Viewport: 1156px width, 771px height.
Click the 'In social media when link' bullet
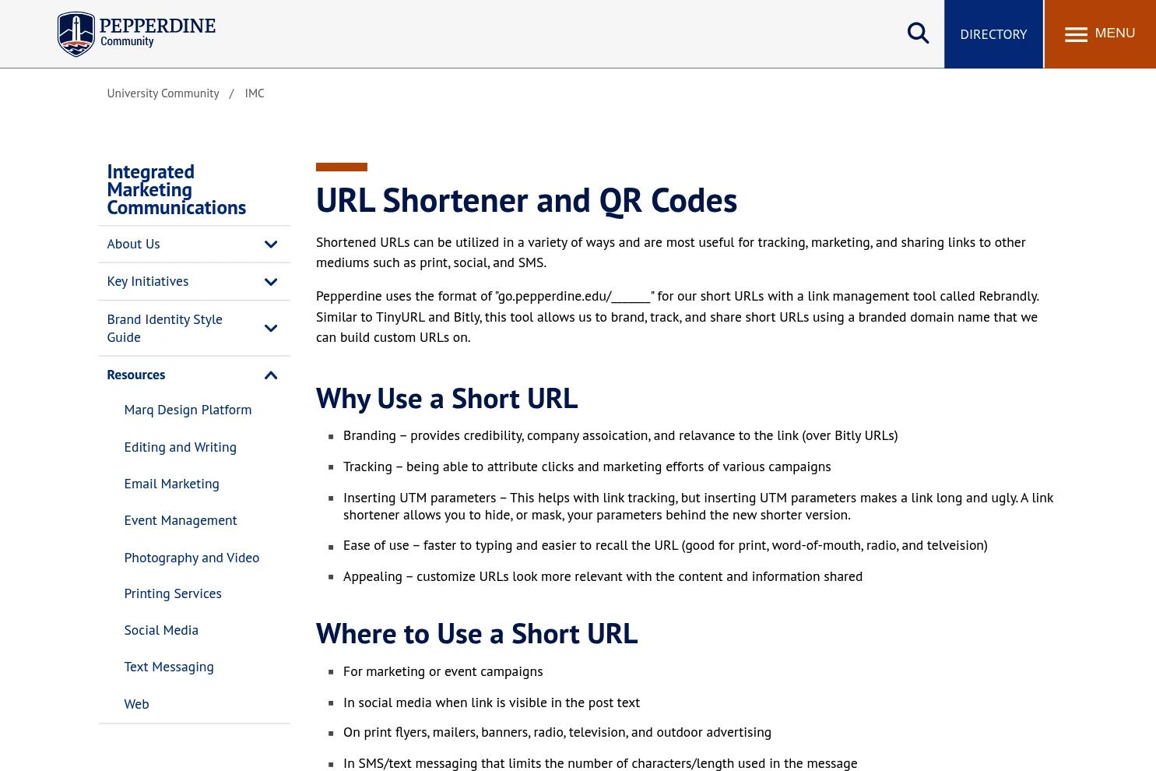pyautogui.click(x=491, y=702)
